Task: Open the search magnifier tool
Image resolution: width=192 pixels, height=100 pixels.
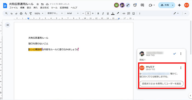Action: (6, 13)
